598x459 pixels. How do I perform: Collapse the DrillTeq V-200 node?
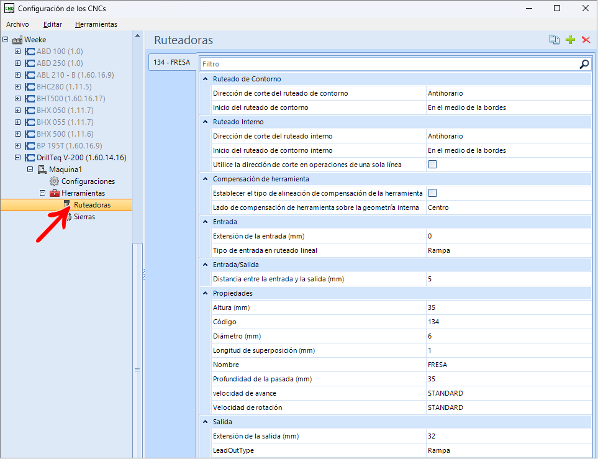pos(17,157)
